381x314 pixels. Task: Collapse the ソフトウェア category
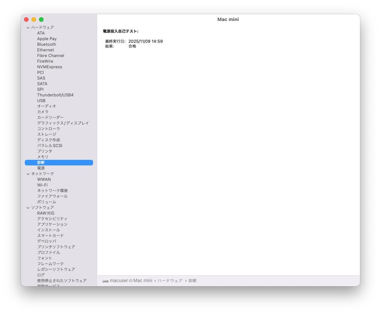28,207
